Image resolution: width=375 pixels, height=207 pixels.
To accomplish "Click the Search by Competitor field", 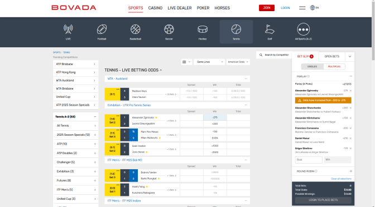I will (x=276, y=55).
